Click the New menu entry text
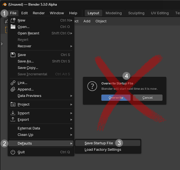The width and height of the screenshot is (180, 170). coord(22,20)
